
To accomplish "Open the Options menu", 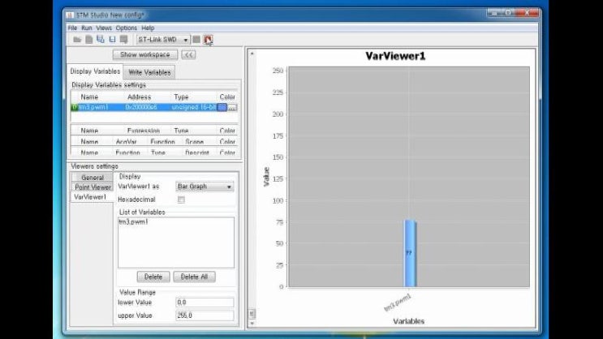I will click(126, 28).
